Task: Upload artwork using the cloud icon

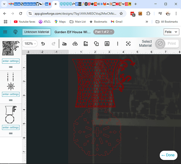Action: point(75,44)
